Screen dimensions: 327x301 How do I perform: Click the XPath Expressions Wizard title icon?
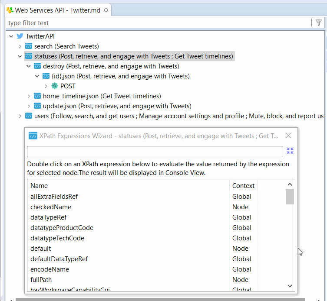(33, 136)
